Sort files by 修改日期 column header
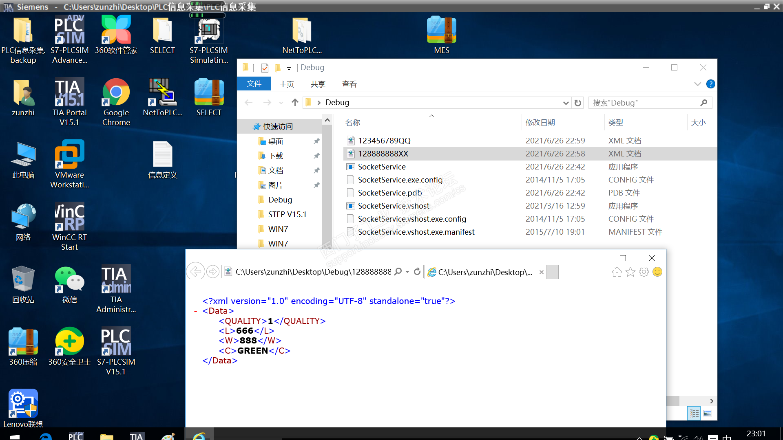 (x=540, y=122)
